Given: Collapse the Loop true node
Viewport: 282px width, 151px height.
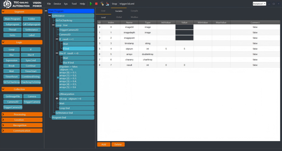Looking at the screenshot, I should [53, 25].
